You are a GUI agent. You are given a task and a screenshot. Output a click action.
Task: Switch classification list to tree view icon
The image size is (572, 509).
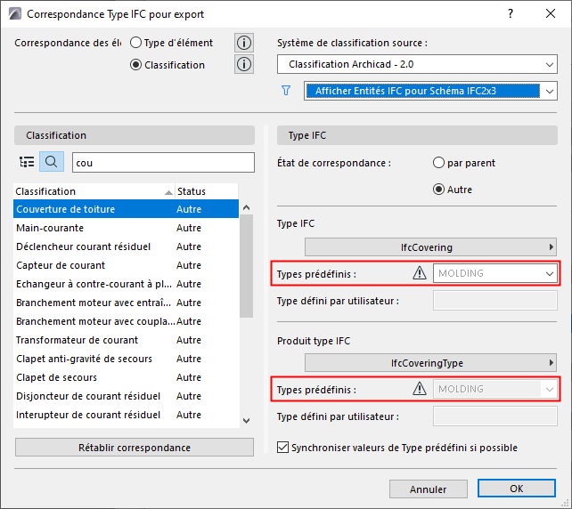[x=27, y=162]
